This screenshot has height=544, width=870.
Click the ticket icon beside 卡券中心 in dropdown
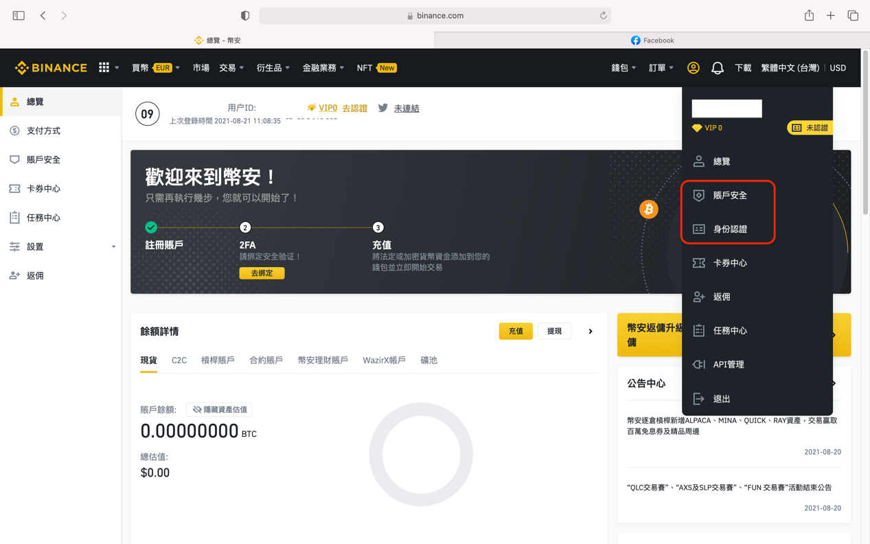coord(698,263)
